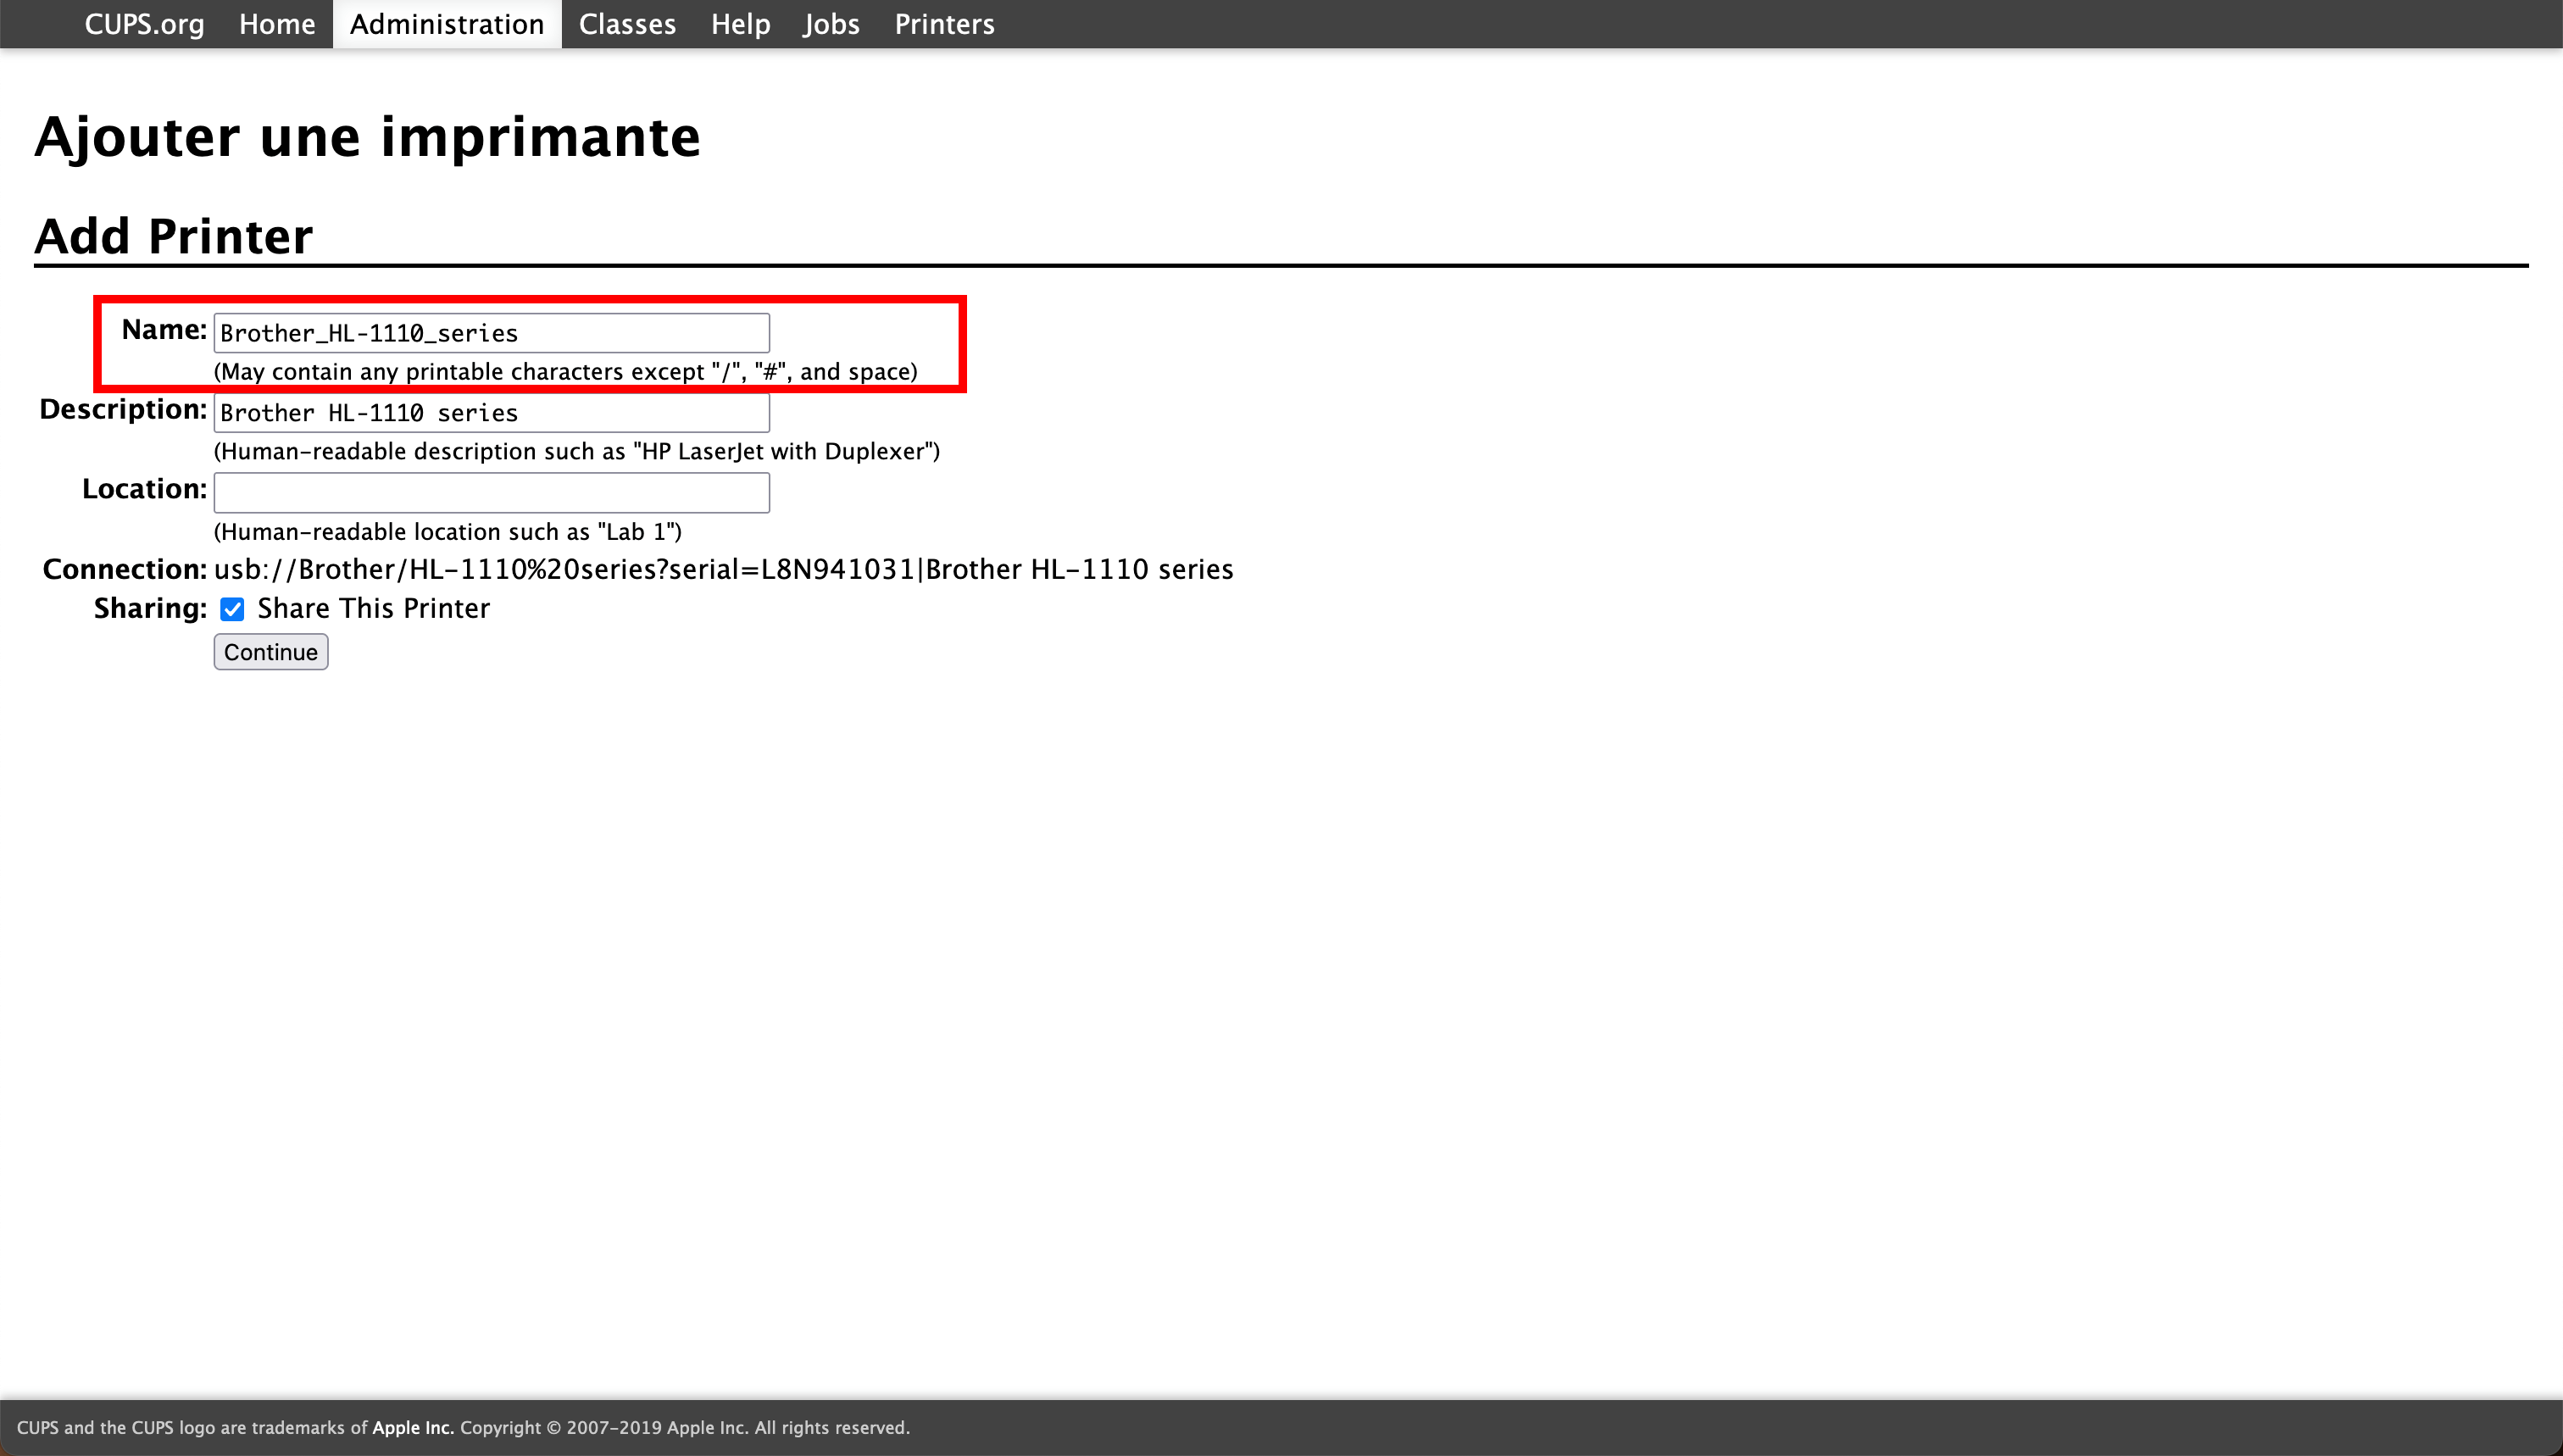
Task: Click the 'Connection:' label
Action: click(125, 569)
